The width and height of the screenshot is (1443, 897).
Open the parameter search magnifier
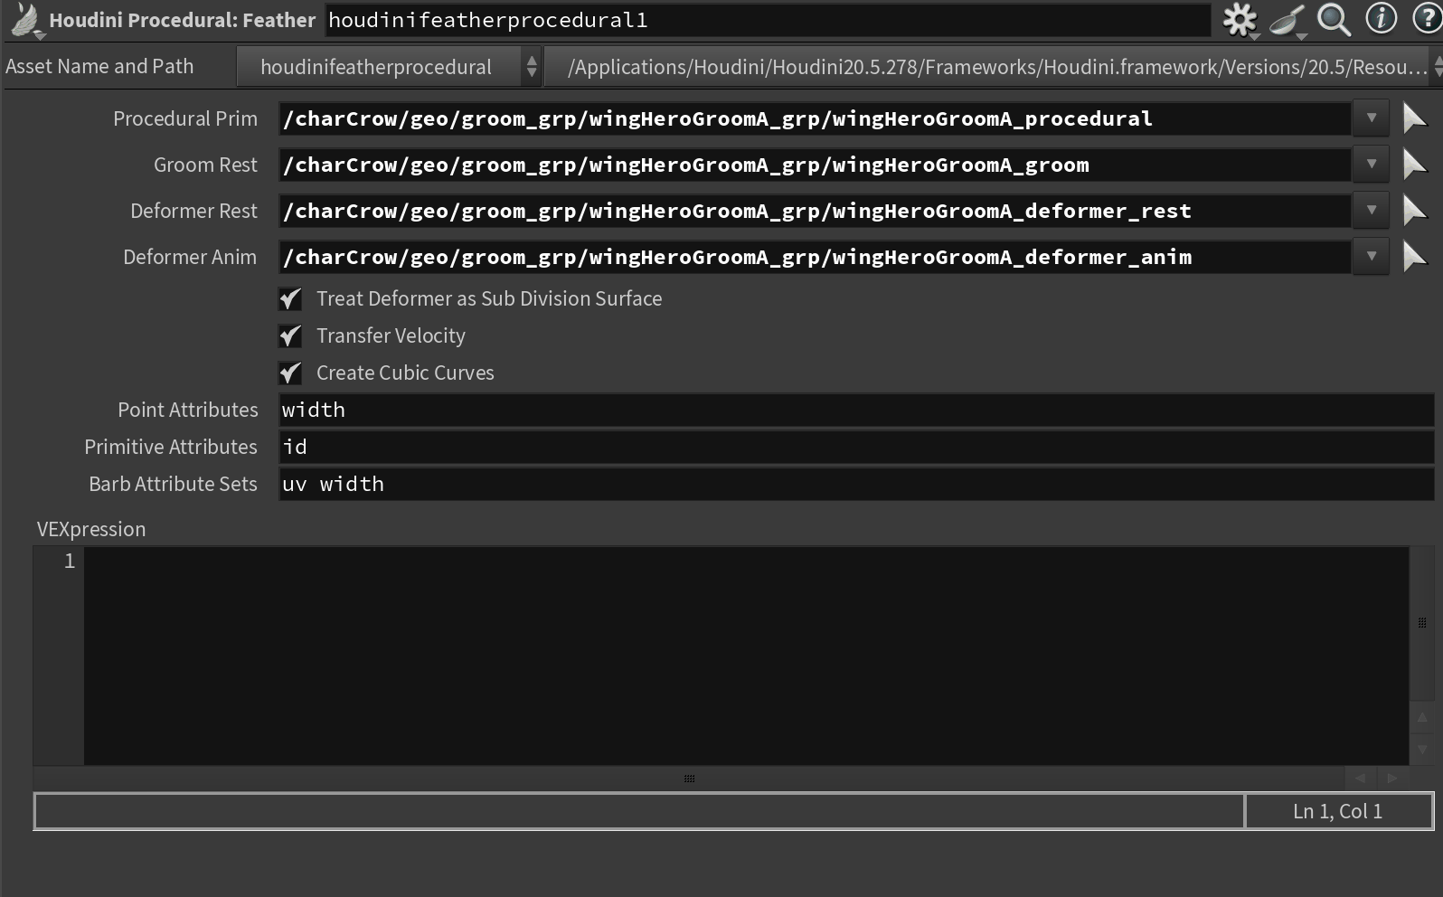1334,19
